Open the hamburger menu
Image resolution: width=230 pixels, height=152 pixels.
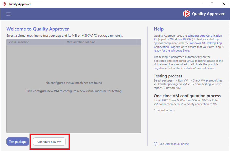pyautogui.click(x=8, y=14)
